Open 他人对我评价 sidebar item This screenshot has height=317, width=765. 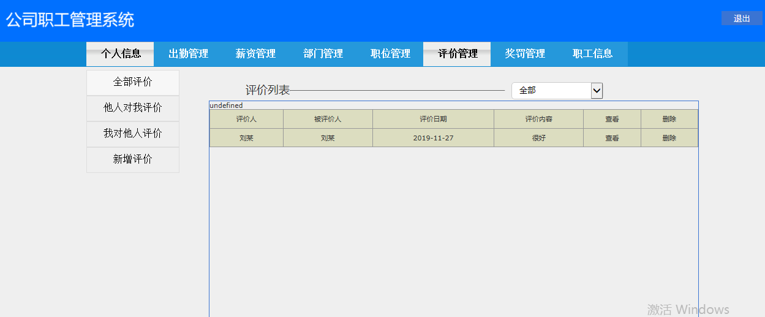click(x=133, y=108)
